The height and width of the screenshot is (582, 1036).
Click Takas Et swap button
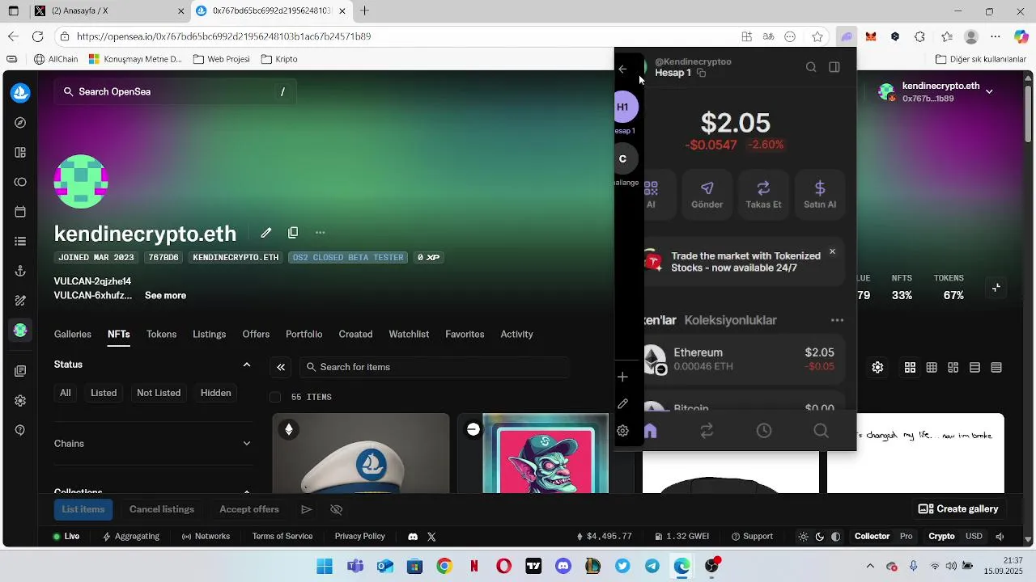pyautogui.click(x=763, y=194)
